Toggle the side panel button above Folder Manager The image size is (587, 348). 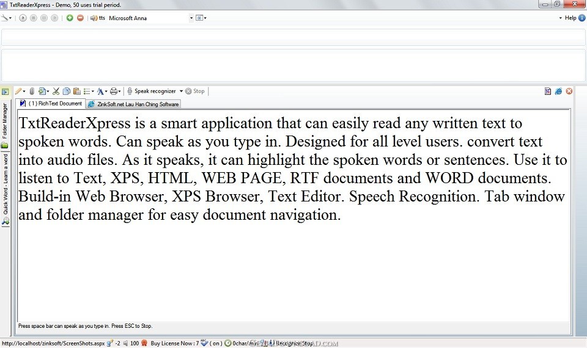6,92
